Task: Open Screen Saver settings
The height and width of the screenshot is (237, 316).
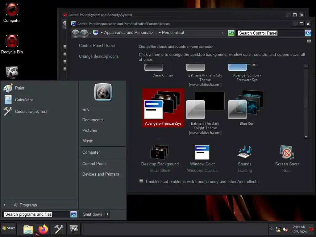Action: (287, 159)
